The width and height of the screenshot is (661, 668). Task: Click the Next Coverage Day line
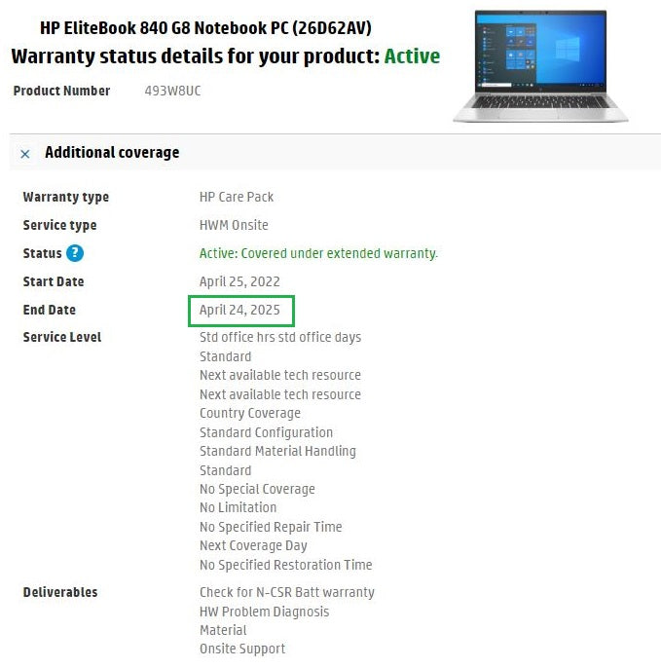[x=253, y=545]
